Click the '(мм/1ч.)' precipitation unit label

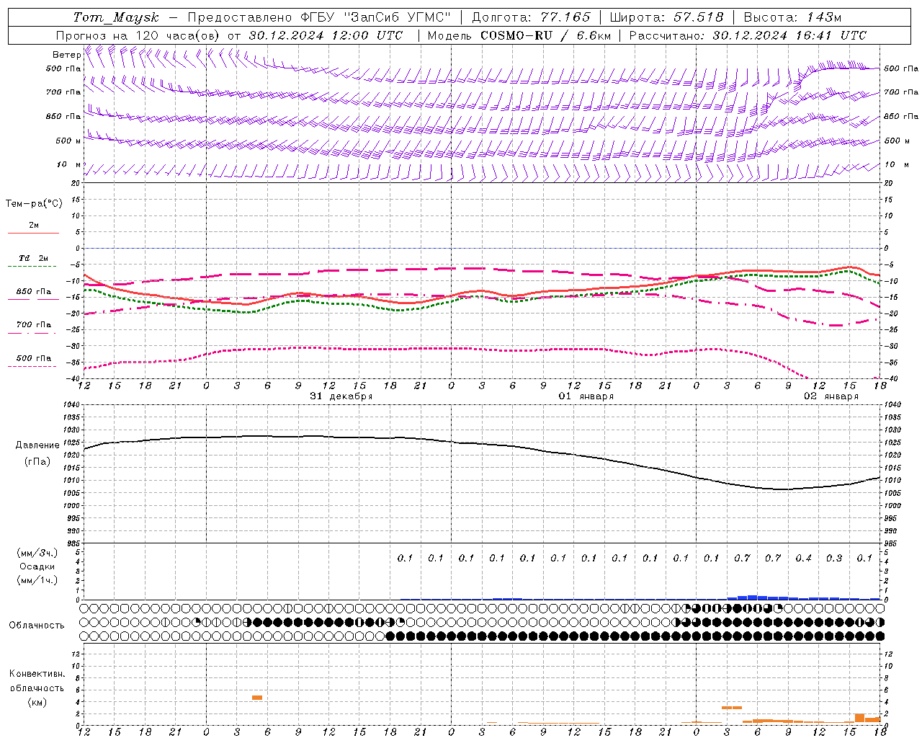(37, 580)
